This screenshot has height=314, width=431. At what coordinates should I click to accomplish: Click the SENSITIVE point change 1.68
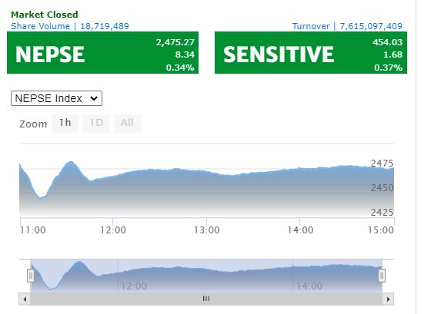coord(393,55)
